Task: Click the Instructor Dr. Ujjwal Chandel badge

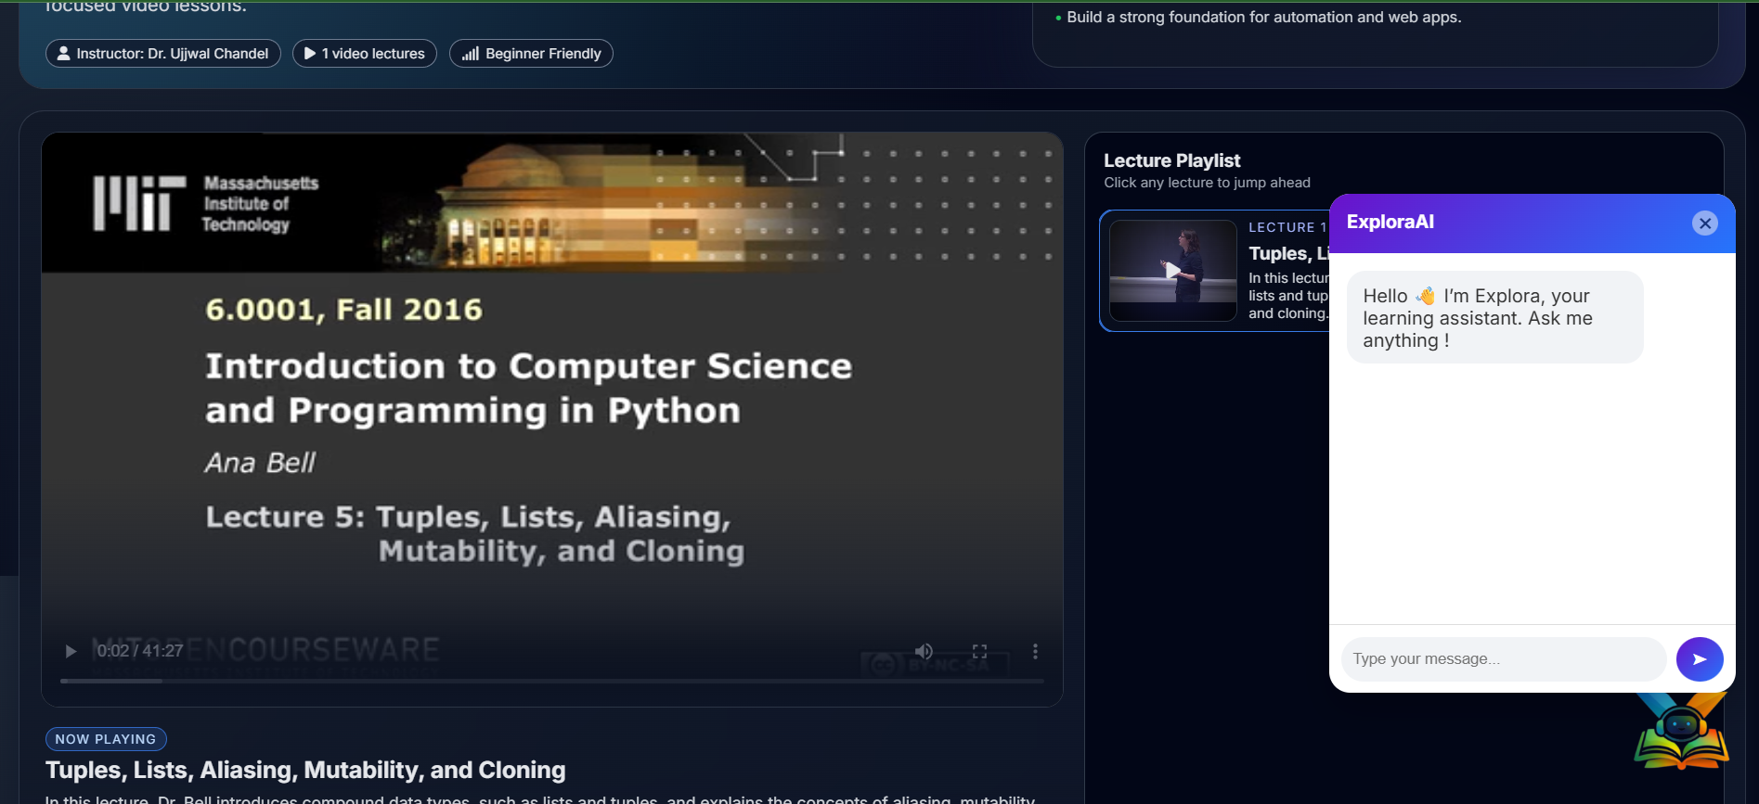Action: 163,54
